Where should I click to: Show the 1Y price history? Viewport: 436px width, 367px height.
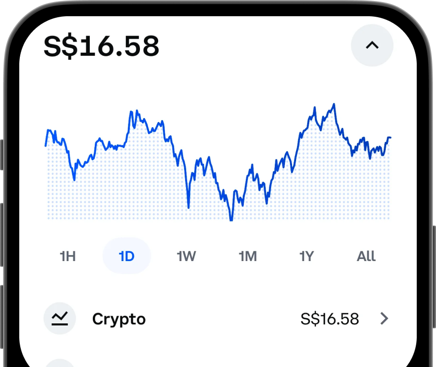coord(306,256)
